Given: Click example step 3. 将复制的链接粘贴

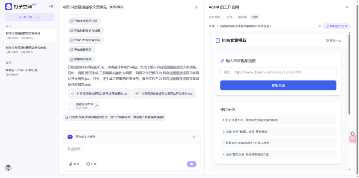Looking at the screenshot, I should [278, 143].
